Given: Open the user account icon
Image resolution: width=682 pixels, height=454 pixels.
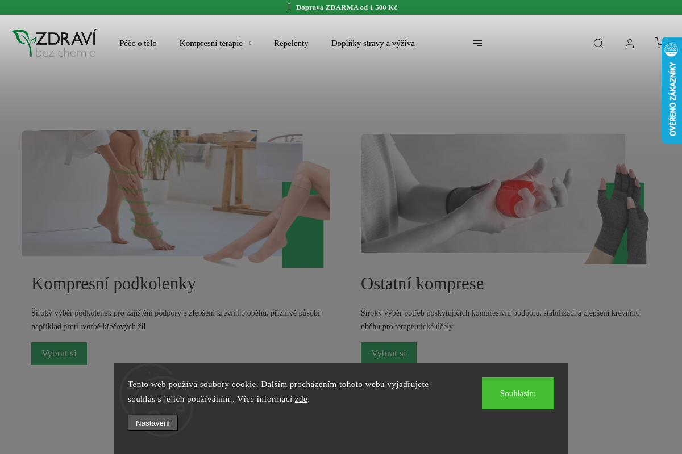Looking at the screenshot, I should [x=629, y=43].
